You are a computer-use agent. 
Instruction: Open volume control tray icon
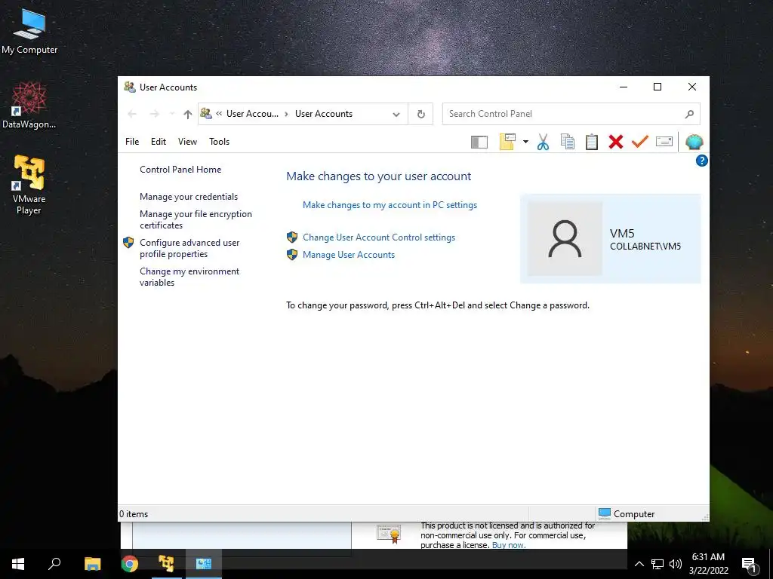coord(676,564)
